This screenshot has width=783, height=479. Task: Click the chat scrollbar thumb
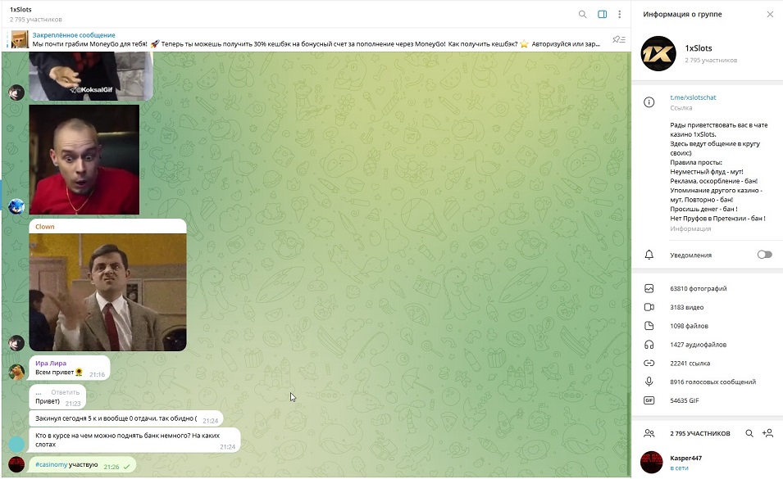point(628,434)
